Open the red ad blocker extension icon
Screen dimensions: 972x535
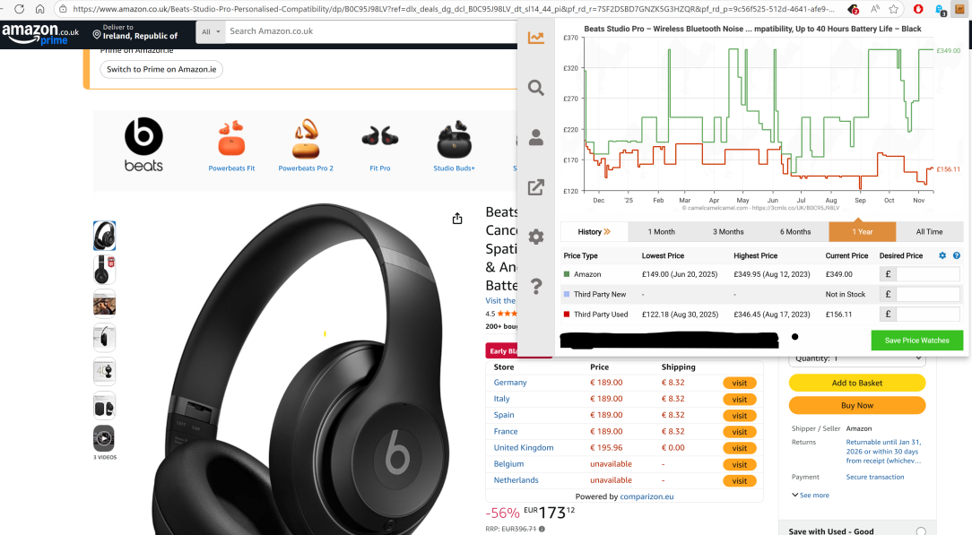919,9
